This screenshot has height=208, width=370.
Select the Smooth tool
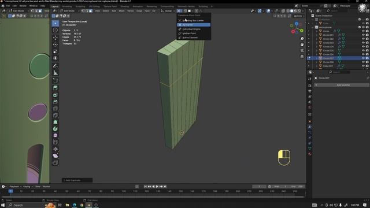click(55, 135)
